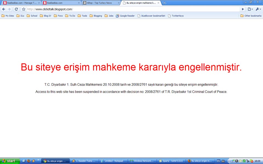Click the Forward navigation arrow
This screenshot has width=263, height=164.
coord(9,9)
